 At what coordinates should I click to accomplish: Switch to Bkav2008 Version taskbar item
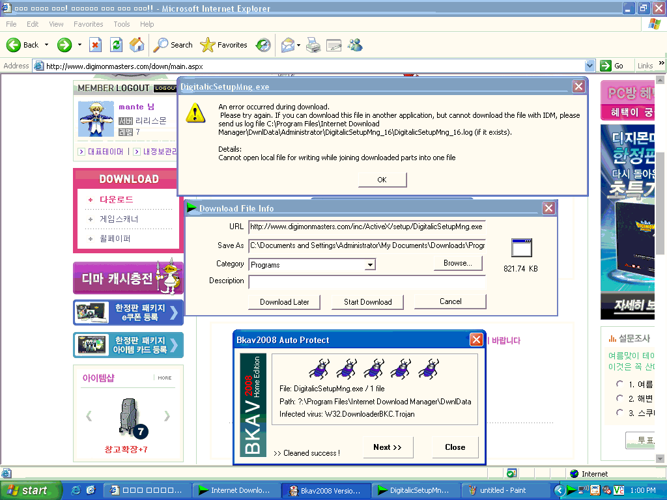coord(326,491)
